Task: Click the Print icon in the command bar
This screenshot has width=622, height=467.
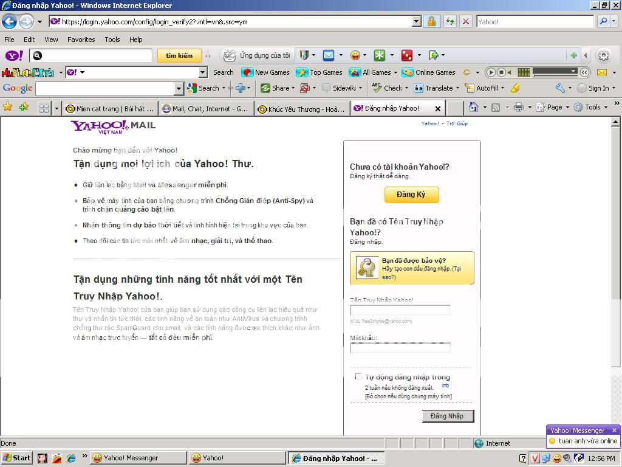Action: (x=518, y=108)
